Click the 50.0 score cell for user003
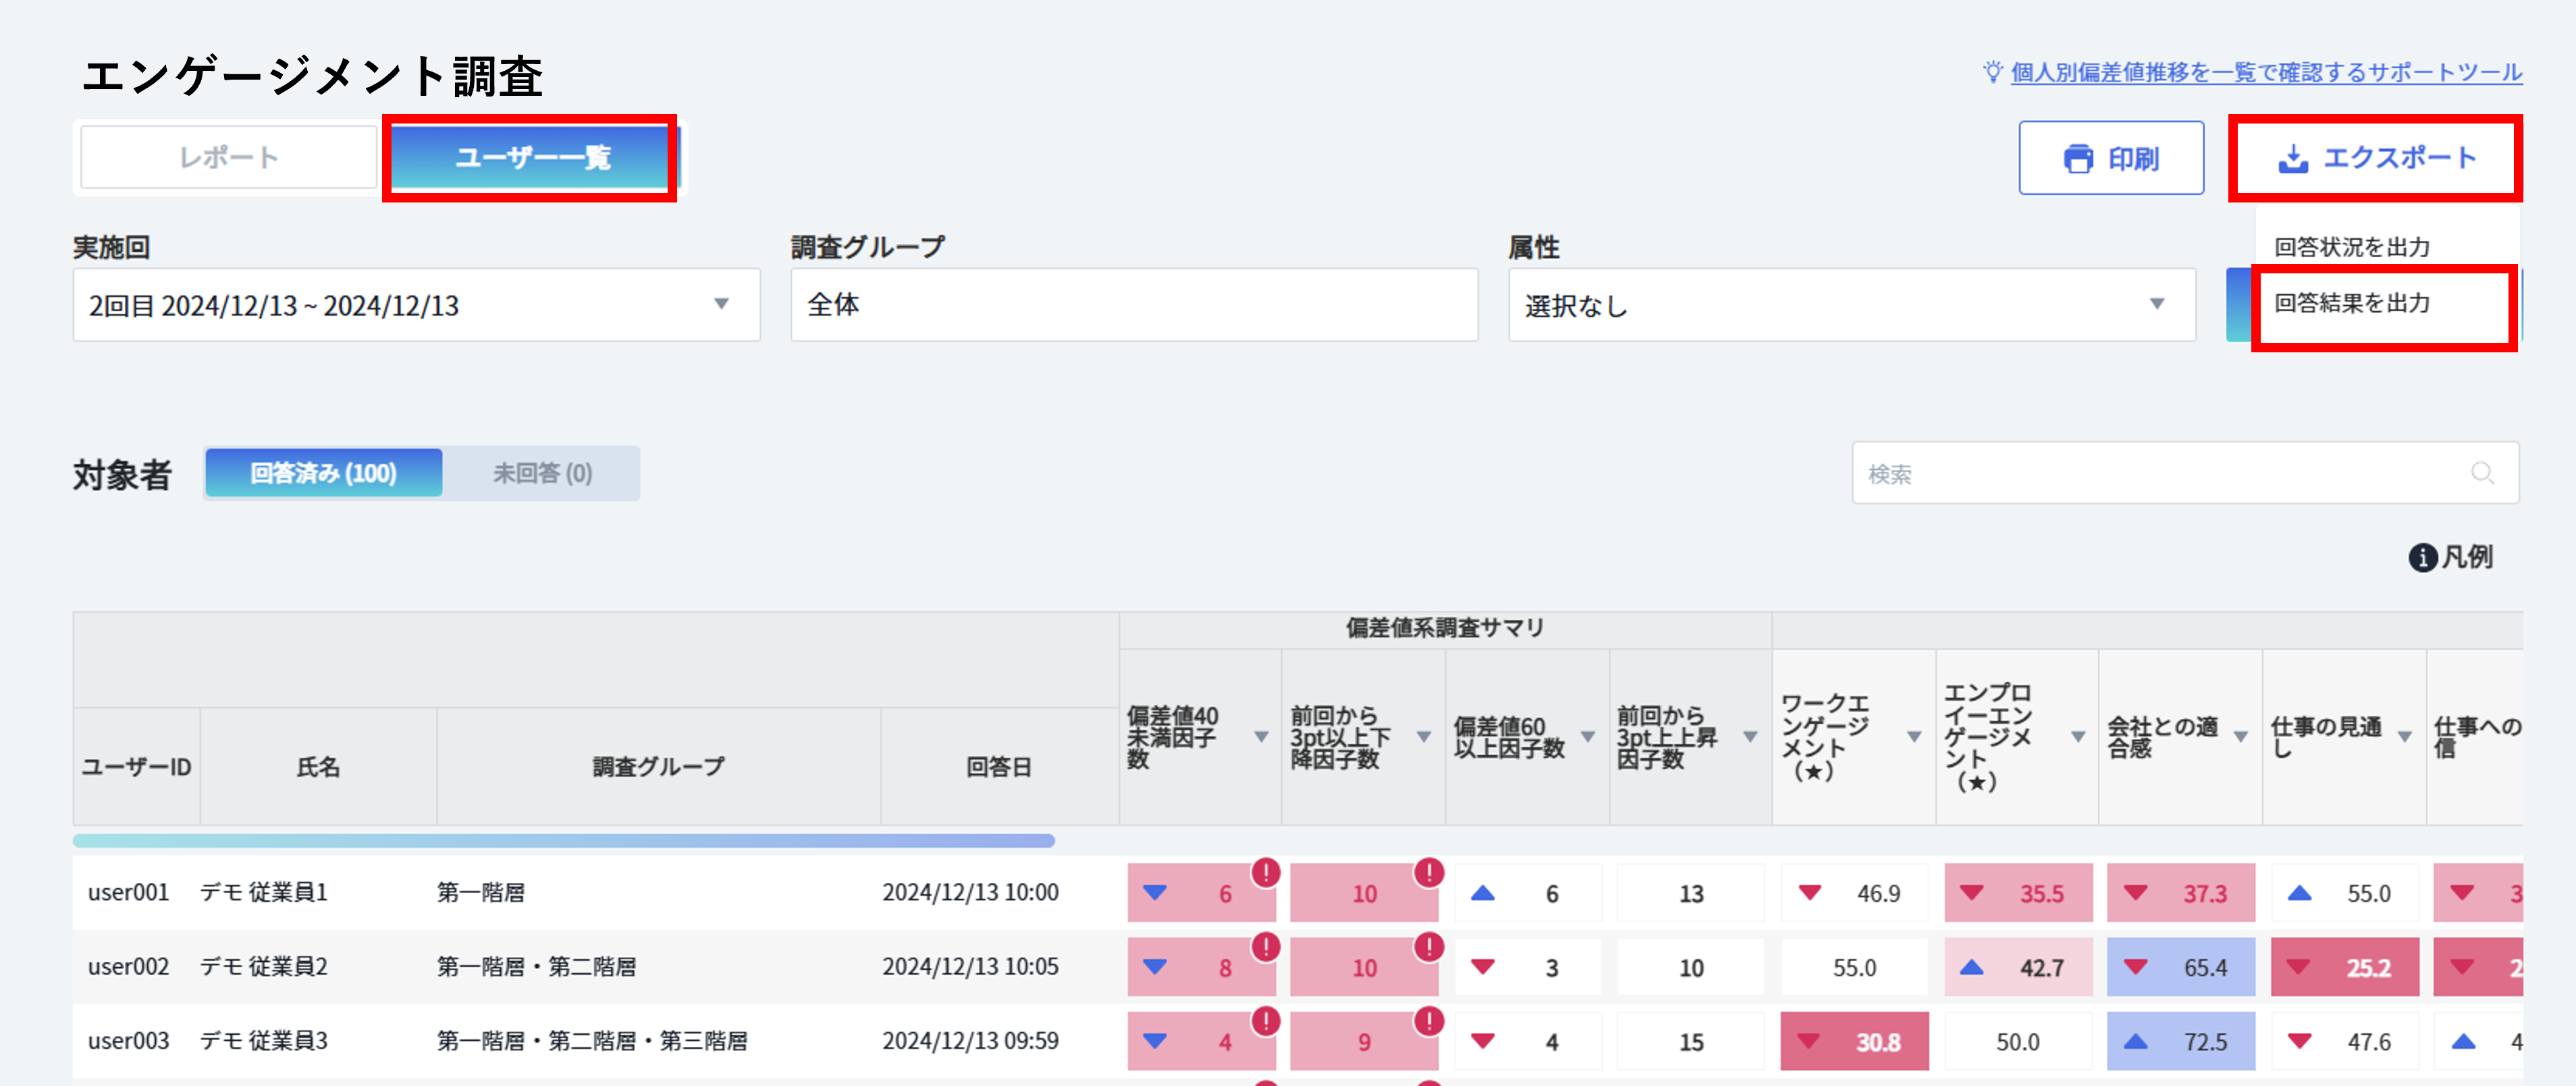 (x=2018, y=1041)
